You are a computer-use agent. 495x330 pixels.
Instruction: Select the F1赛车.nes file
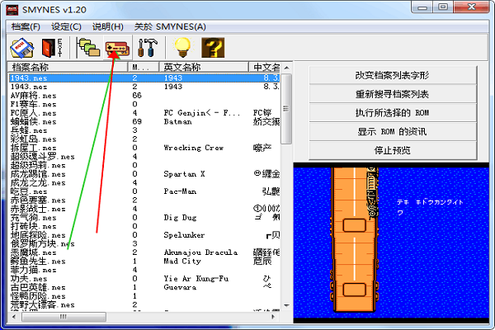[34, 104]
